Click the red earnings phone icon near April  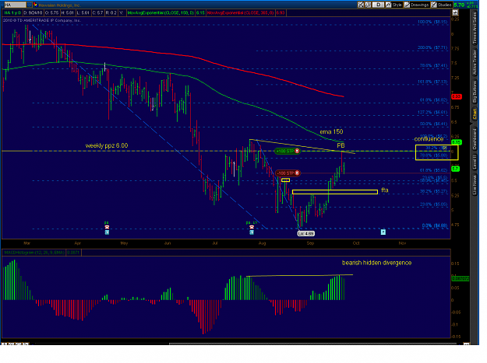coord(107,227)
